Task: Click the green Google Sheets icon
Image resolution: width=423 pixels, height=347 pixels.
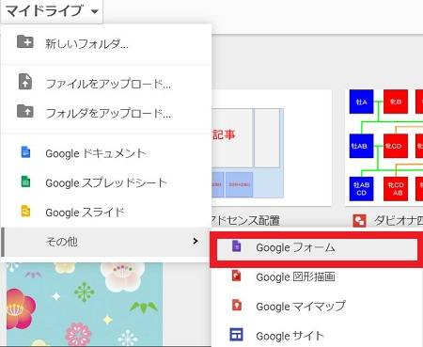Action: pyautogui.click(x=25, y=181)
